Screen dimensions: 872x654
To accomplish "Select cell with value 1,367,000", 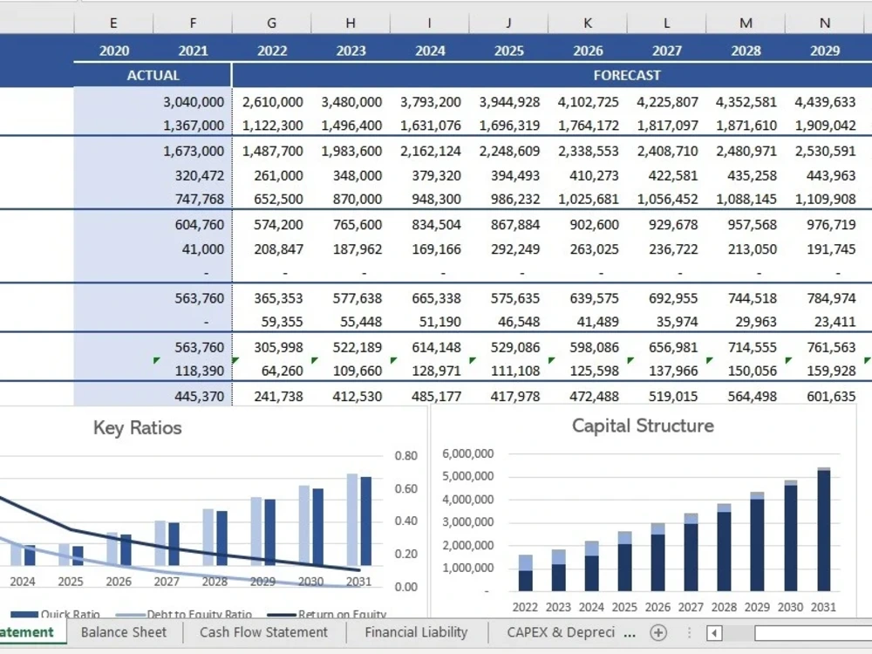I will [193, 125].
